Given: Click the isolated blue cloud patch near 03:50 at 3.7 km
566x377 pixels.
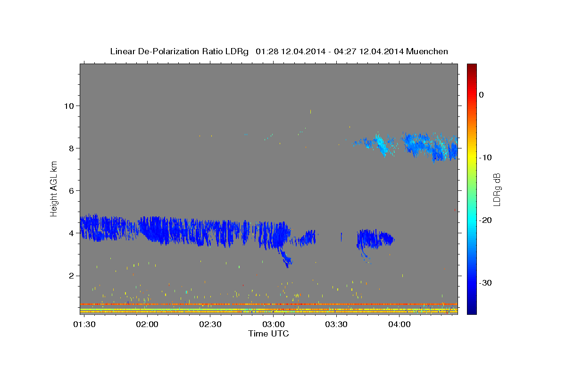Looking at the screenshot, I should pos(375,239).
